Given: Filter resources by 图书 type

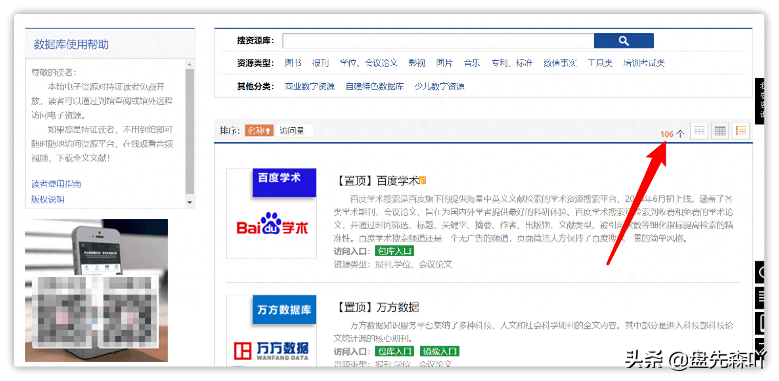Looking at the screenshot, I should click(x=293, y=63).
